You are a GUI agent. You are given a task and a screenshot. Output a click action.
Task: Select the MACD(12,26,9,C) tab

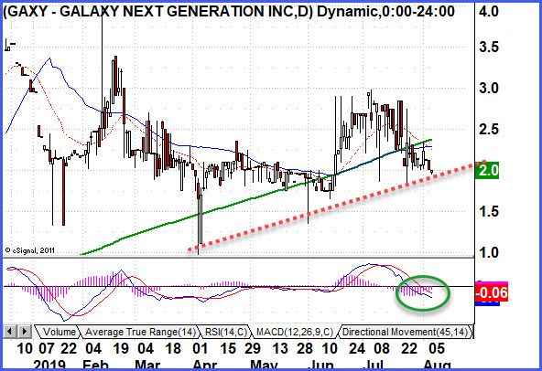tap(295, 332)
